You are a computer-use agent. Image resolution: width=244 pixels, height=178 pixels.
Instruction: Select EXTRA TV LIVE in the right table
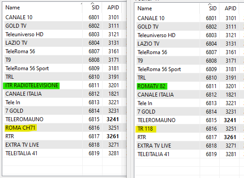154,146
